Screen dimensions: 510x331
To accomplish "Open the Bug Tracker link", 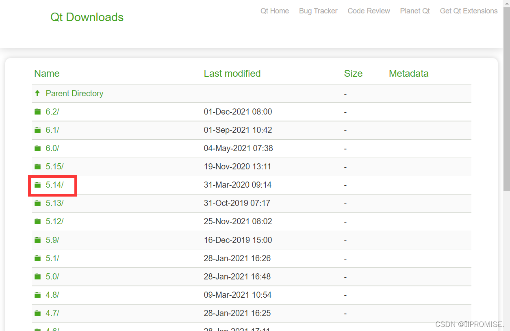I will 318,11.
